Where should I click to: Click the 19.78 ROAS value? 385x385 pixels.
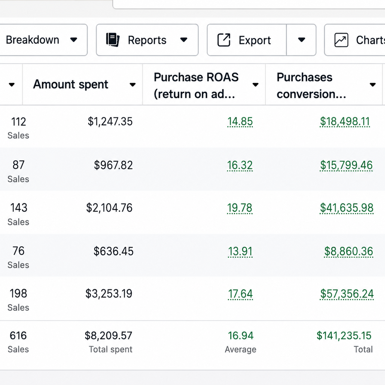240,208
